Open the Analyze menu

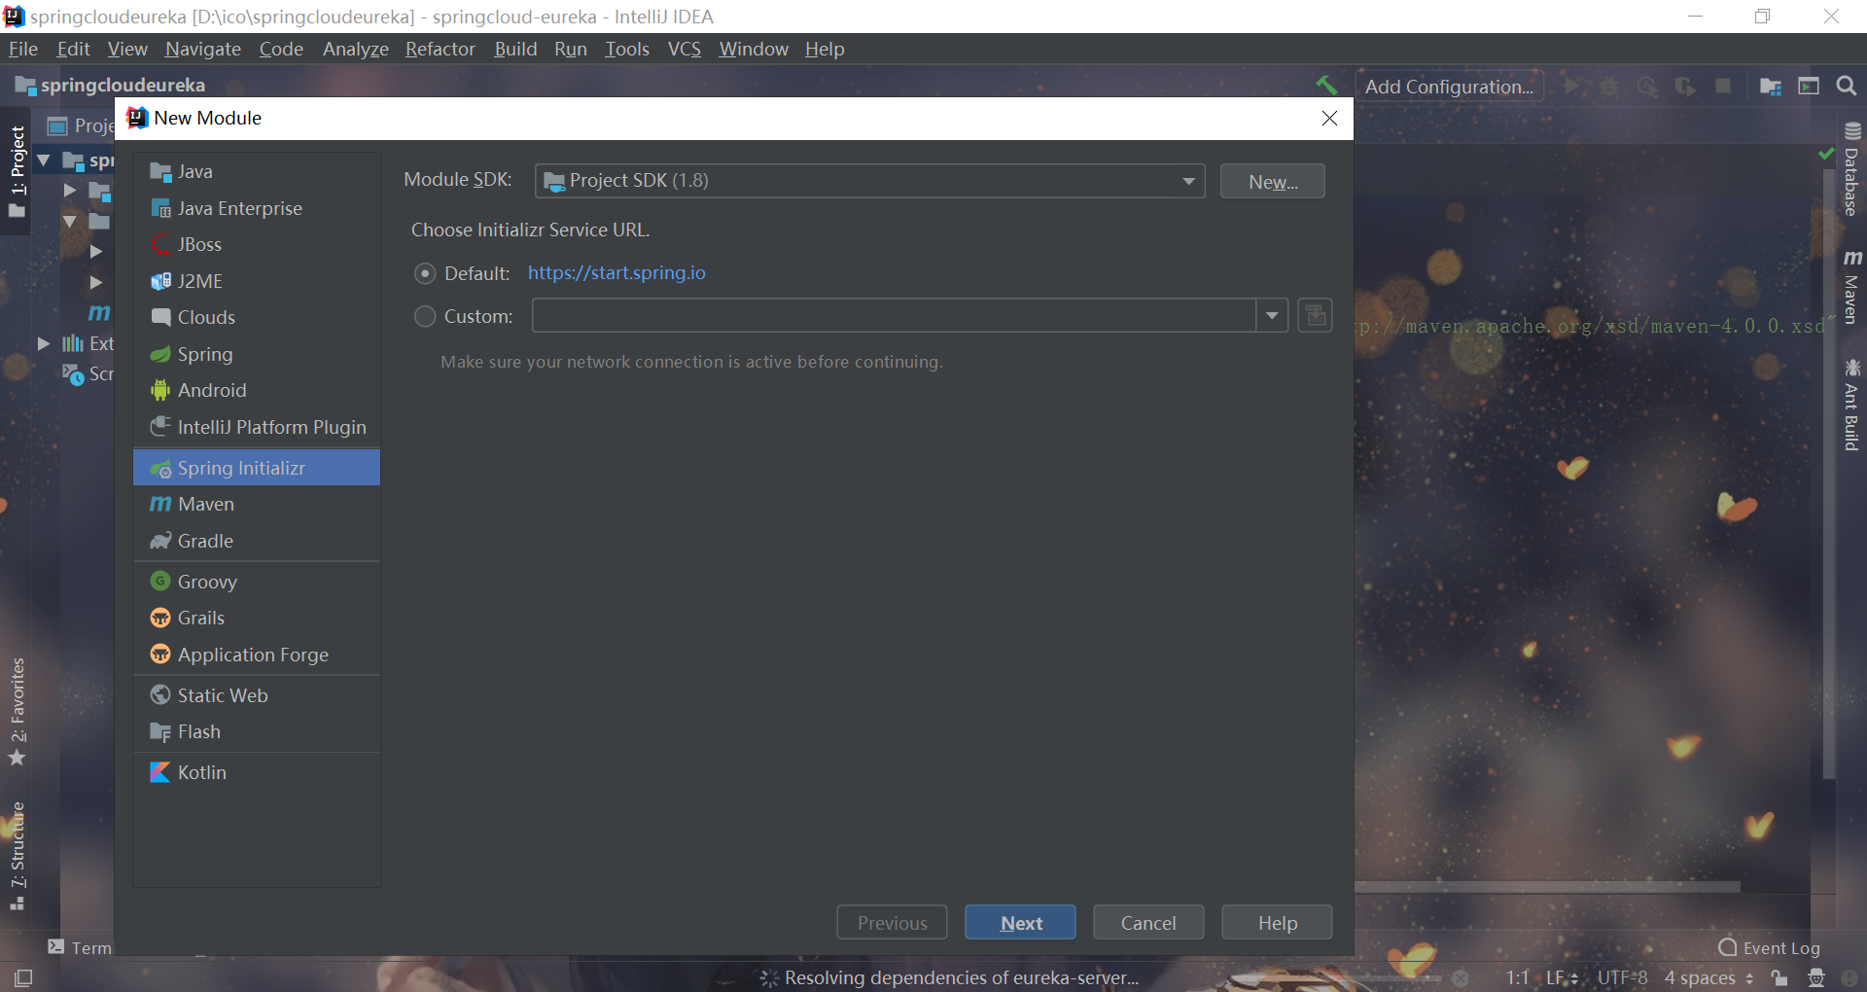pos(355,49)
